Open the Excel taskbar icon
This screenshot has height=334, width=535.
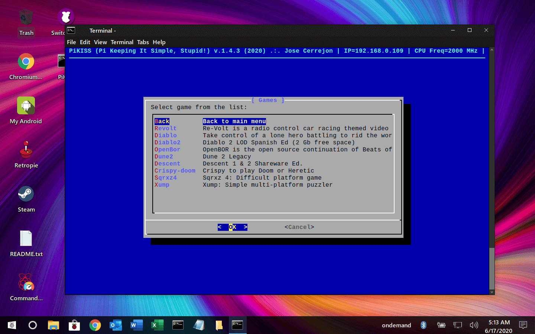click(x=158, y=325)
